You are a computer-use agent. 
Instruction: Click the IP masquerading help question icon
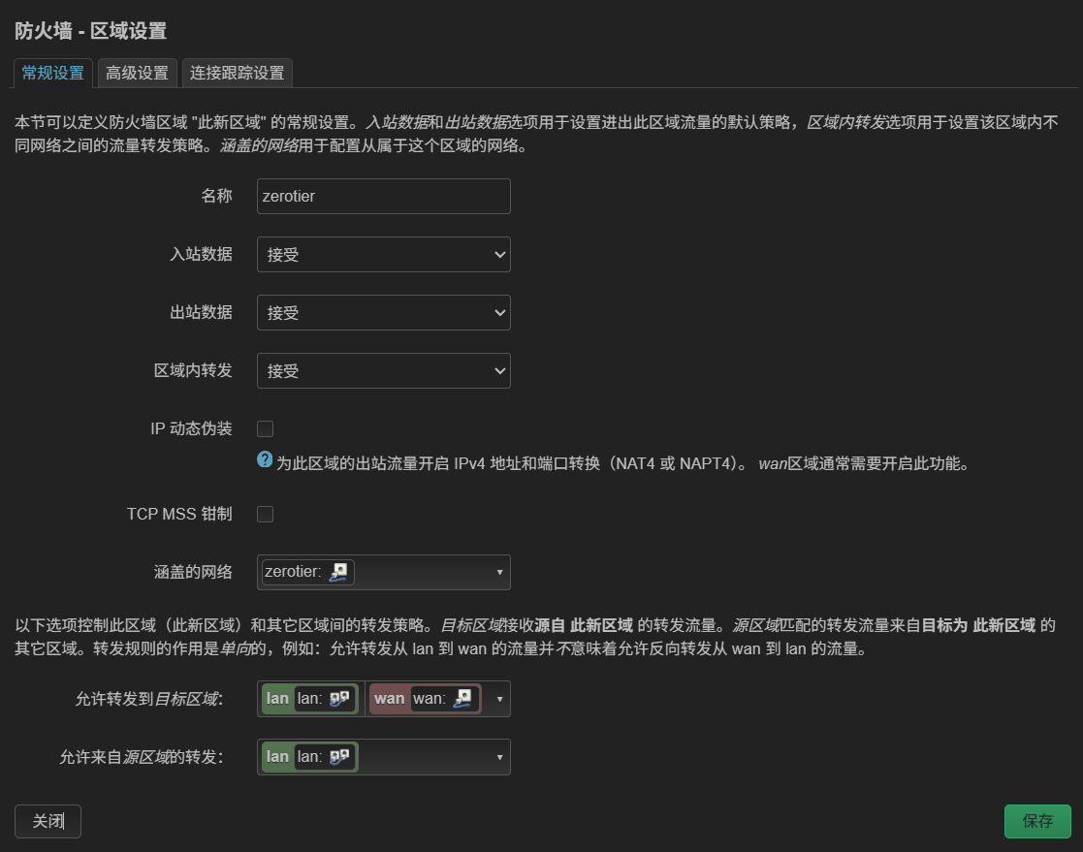click(x=265, y=460)
